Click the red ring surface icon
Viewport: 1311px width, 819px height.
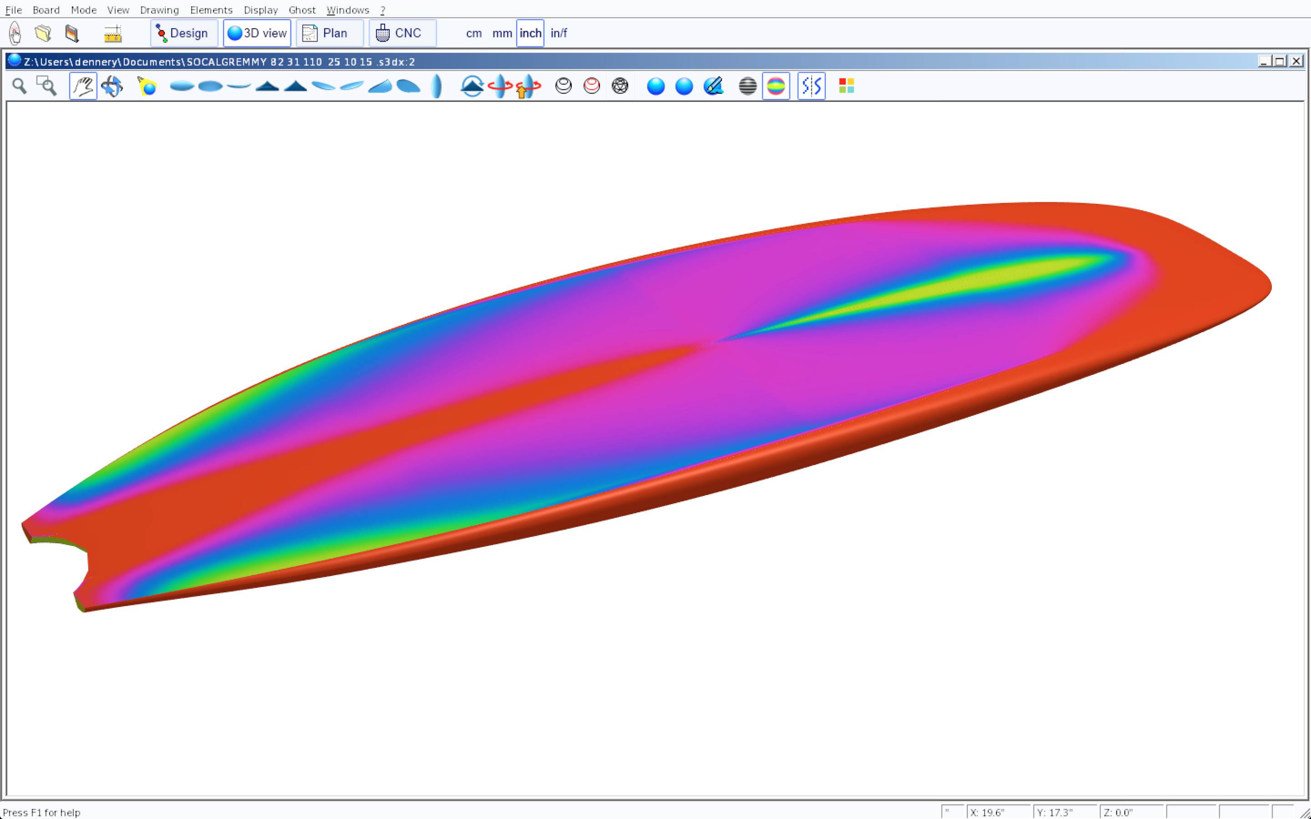pyautogui.click(x=592, y=86)
